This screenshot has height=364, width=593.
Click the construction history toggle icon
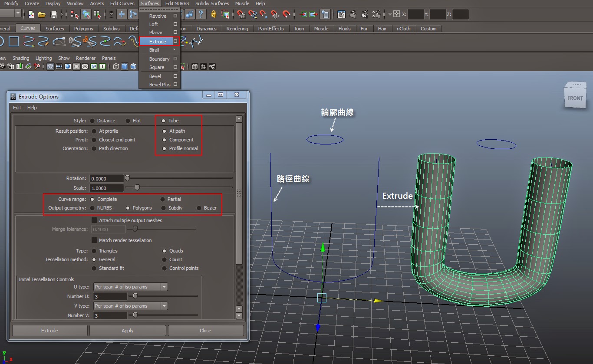pos(325,14)
